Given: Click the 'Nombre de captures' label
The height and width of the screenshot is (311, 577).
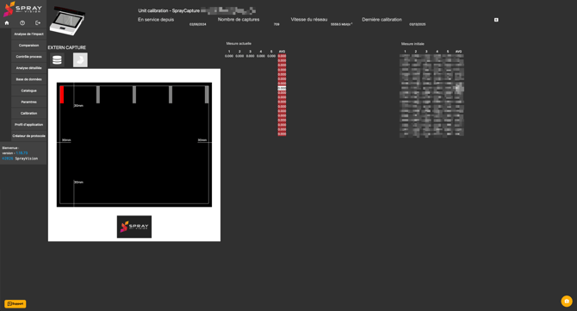Looking at the screenshot, I should click(x=239, y=20).
